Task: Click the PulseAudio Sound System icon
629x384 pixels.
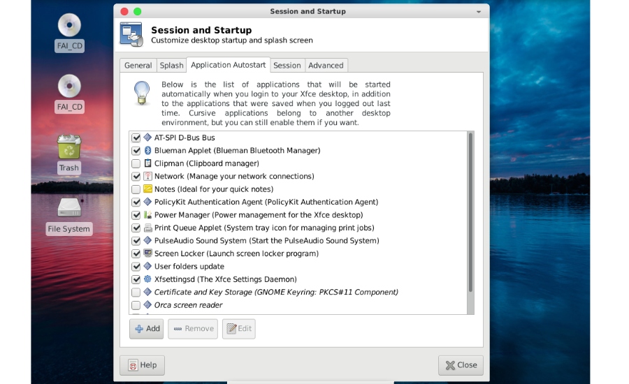Action: tap(147, 240)
